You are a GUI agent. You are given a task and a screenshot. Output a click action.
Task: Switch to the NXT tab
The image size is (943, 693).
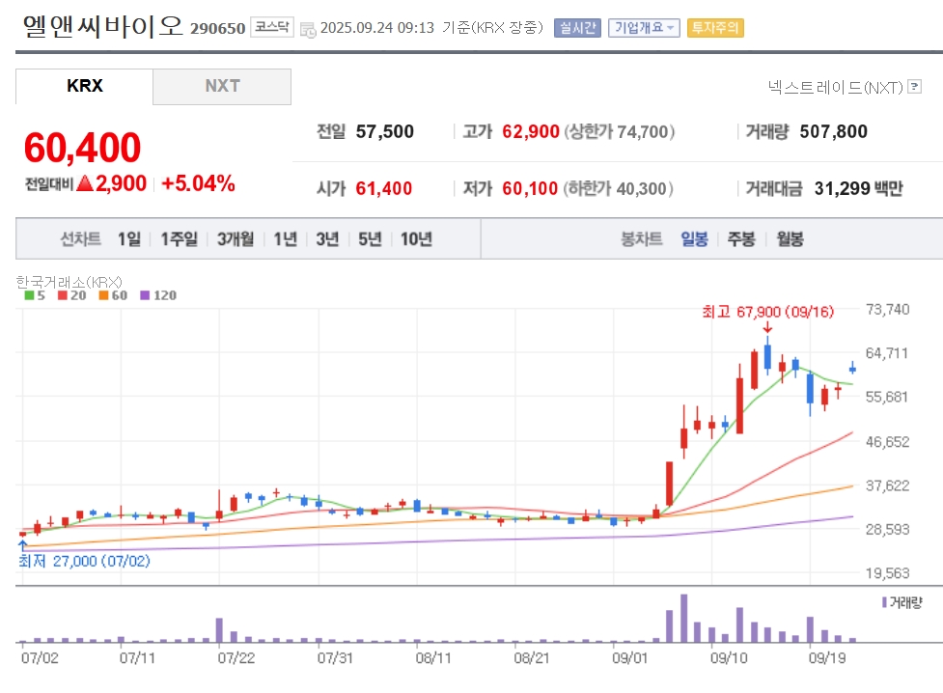[x=222, y=86]
